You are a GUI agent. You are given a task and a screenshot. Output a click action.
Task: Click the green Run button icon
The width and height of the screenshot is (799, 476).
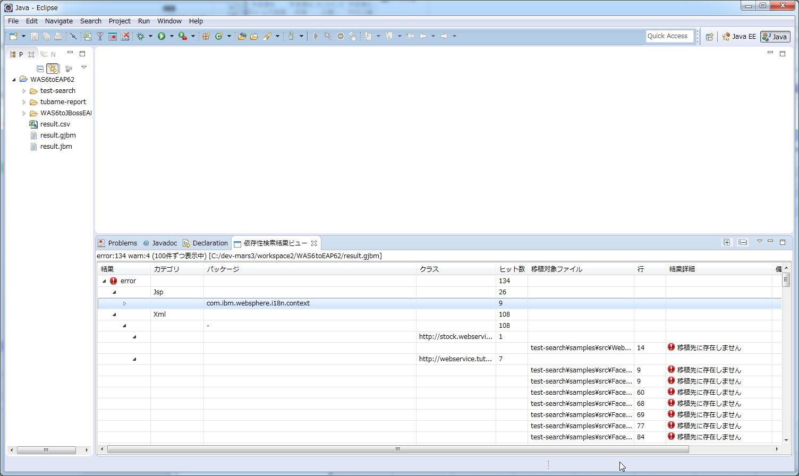click(x=161, y=36)
